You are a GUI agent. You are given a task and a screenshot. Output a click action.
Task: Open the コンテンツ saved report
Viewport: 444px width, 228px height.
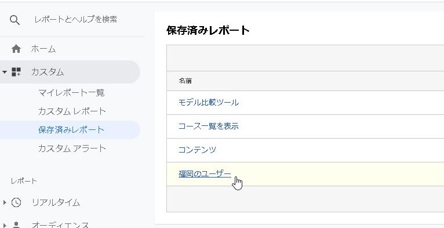pyautogui.click(x=197, y=150)
